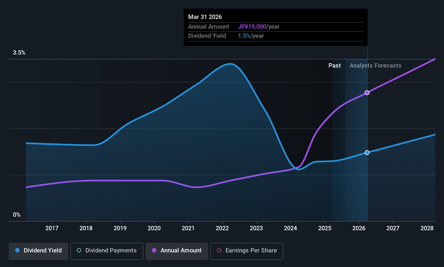
Task: Click the Analysts Forecasts region label
Action: [x=375, y=66]
